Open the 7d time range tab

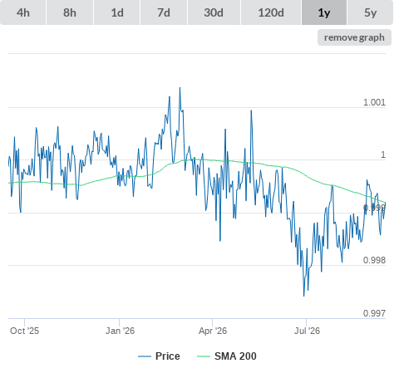164,12
